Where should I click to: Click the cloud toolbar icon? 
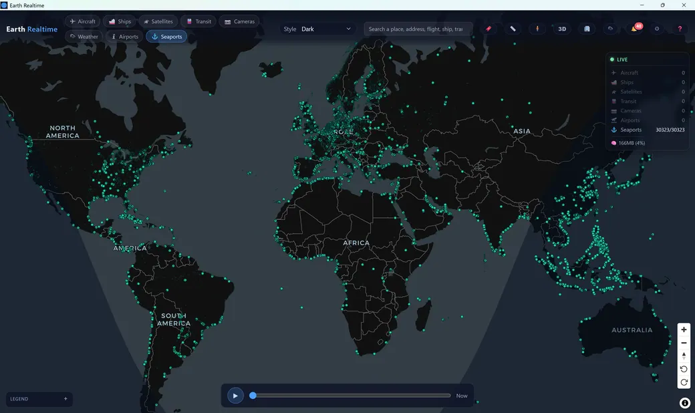[x=610, y=29]
